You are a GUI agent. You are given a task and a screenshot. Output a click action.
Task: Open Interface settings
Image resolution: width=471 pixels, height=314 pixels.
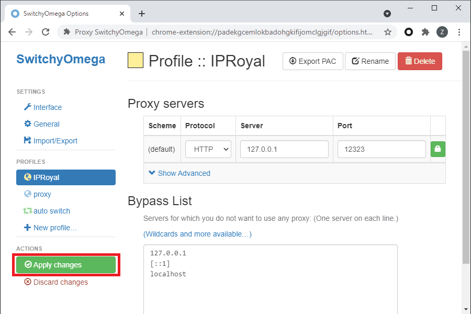[x=43, y=107]
